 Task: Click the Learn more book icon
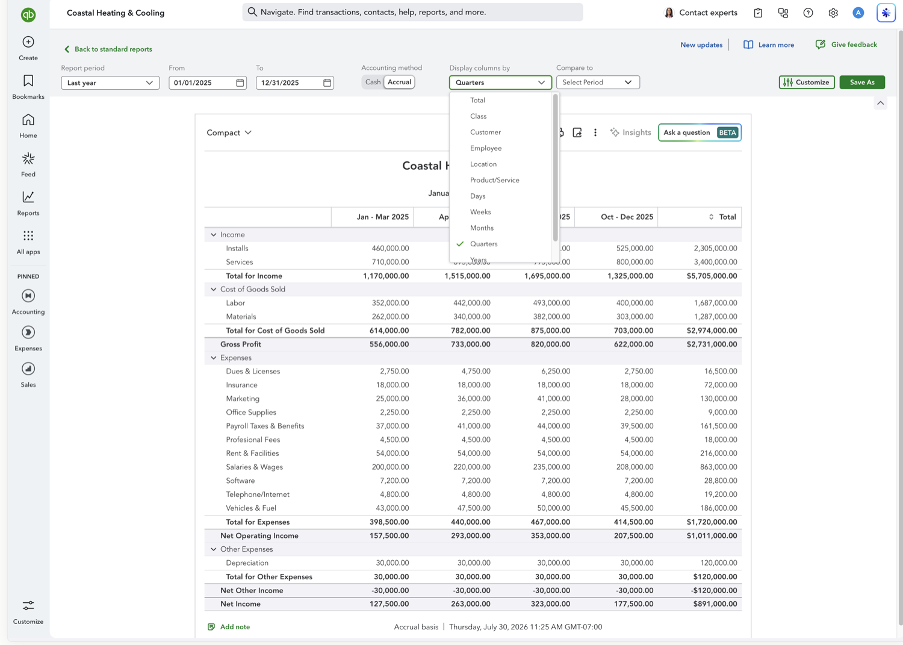(748, 45)
